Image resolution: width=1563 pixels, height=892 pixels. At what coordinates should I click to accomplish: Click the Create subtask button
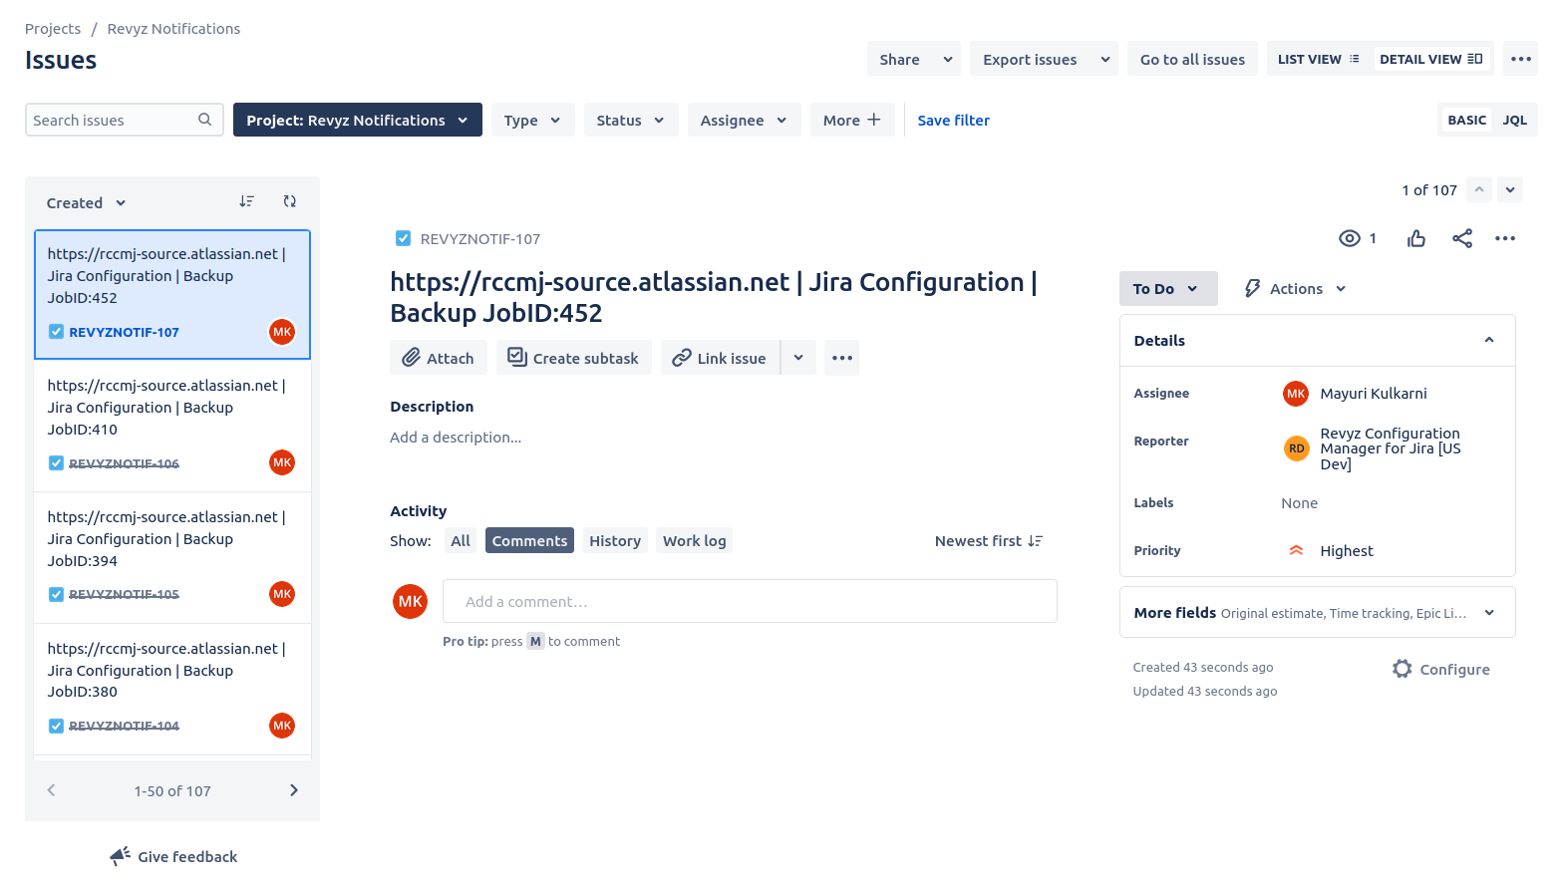coord(573,358)
